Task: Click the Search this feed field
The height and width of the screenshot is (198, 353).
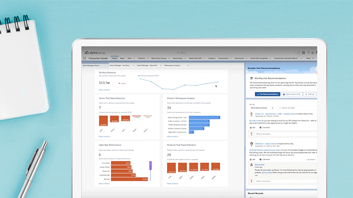Action: (x=297, y=108)
